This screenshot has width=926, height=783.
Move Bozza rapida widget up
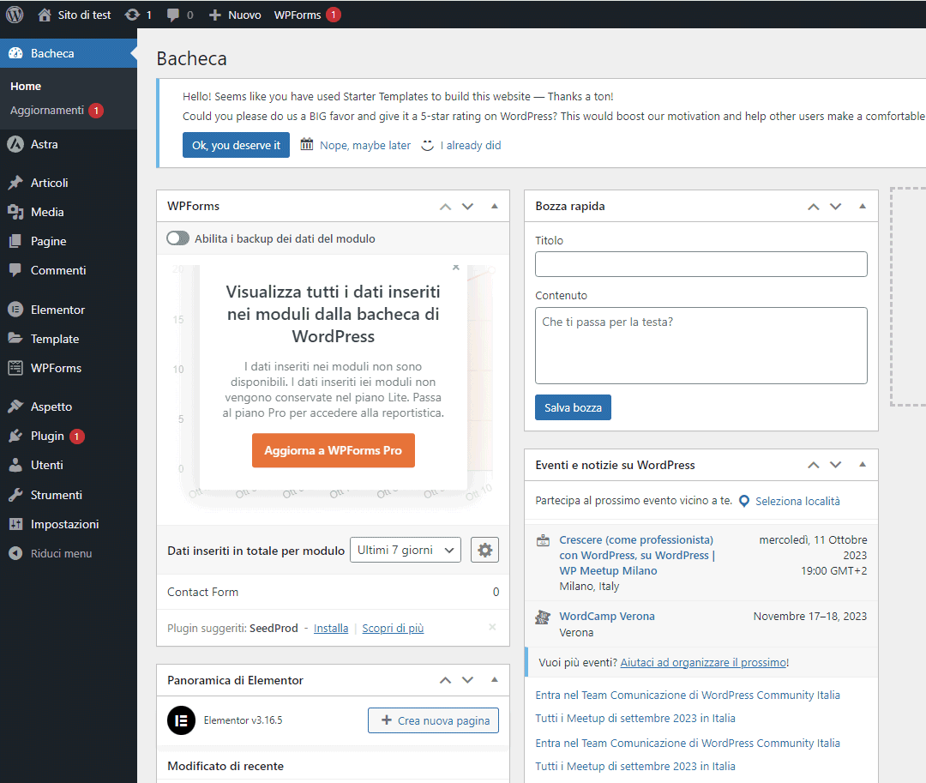[813, 207]
